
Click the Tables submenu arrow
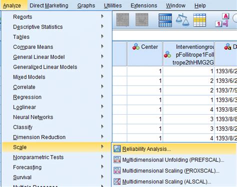pos(102,36)
